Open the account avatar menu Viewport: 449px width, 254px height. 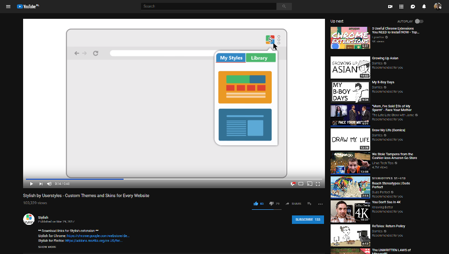pos(438,6)
